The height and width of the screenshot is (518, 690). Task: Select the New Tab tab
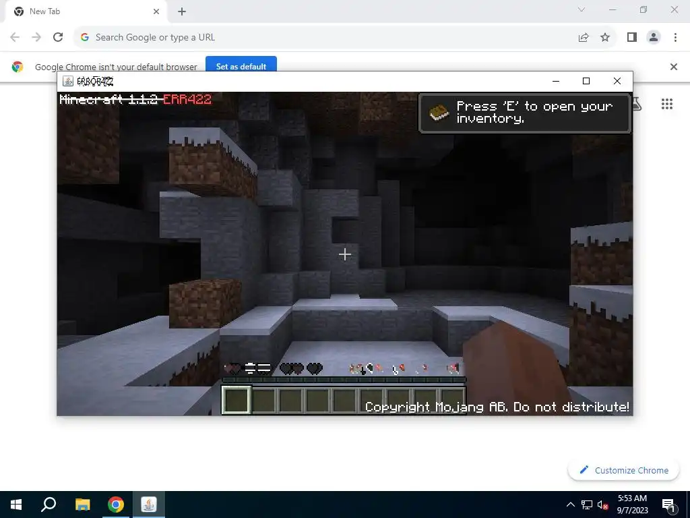pos(86,11)
